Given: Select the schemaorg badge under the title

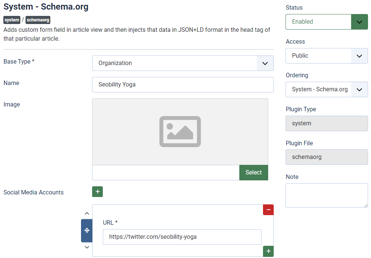Looking at the screenshot, I should [x=38, y=20].
